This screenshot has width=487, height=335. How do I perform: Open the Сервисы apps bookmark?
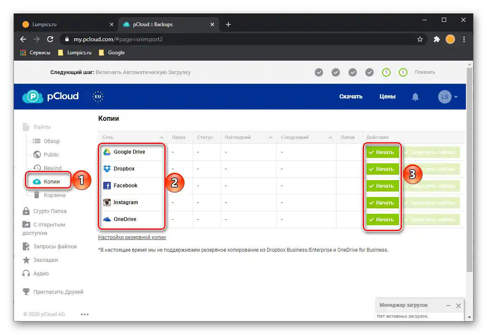pos(35,53)
